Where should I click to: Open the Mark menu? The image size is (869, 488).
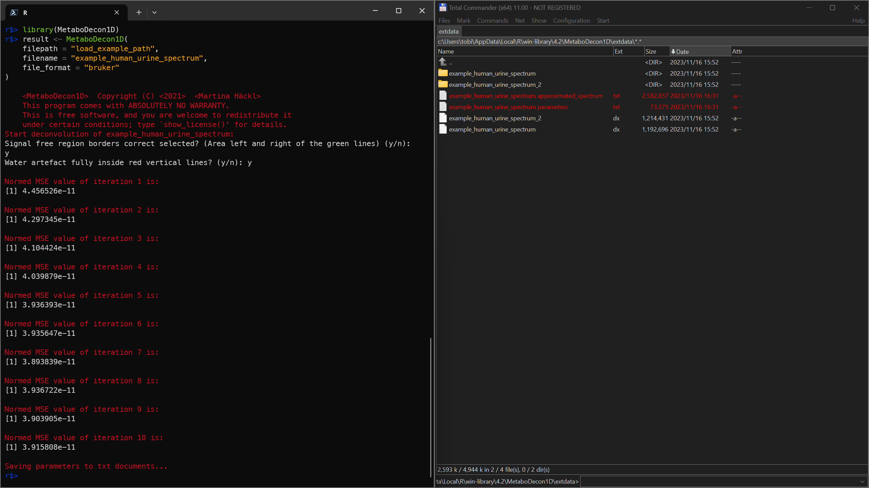pos(464,21)
